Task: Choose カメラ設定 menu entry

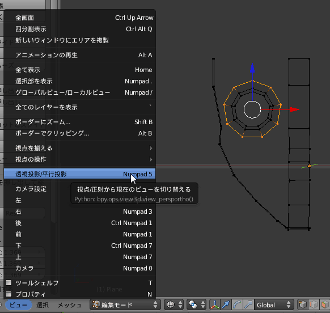Action: (x=80, y=189)
